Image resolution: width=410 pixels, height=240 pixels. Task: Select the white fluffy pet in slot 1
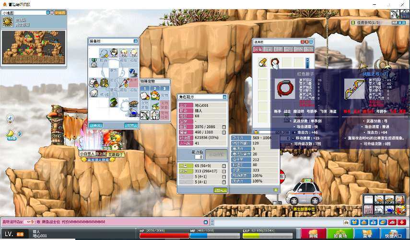click(145, 96)
